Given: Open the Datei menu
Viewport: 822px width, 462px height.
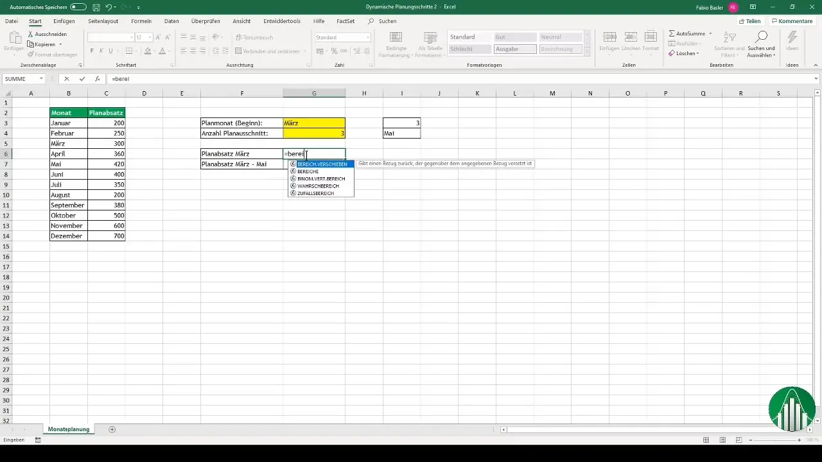Looking at the screenshot, I should pyautogui.click(x=12, y=21).
